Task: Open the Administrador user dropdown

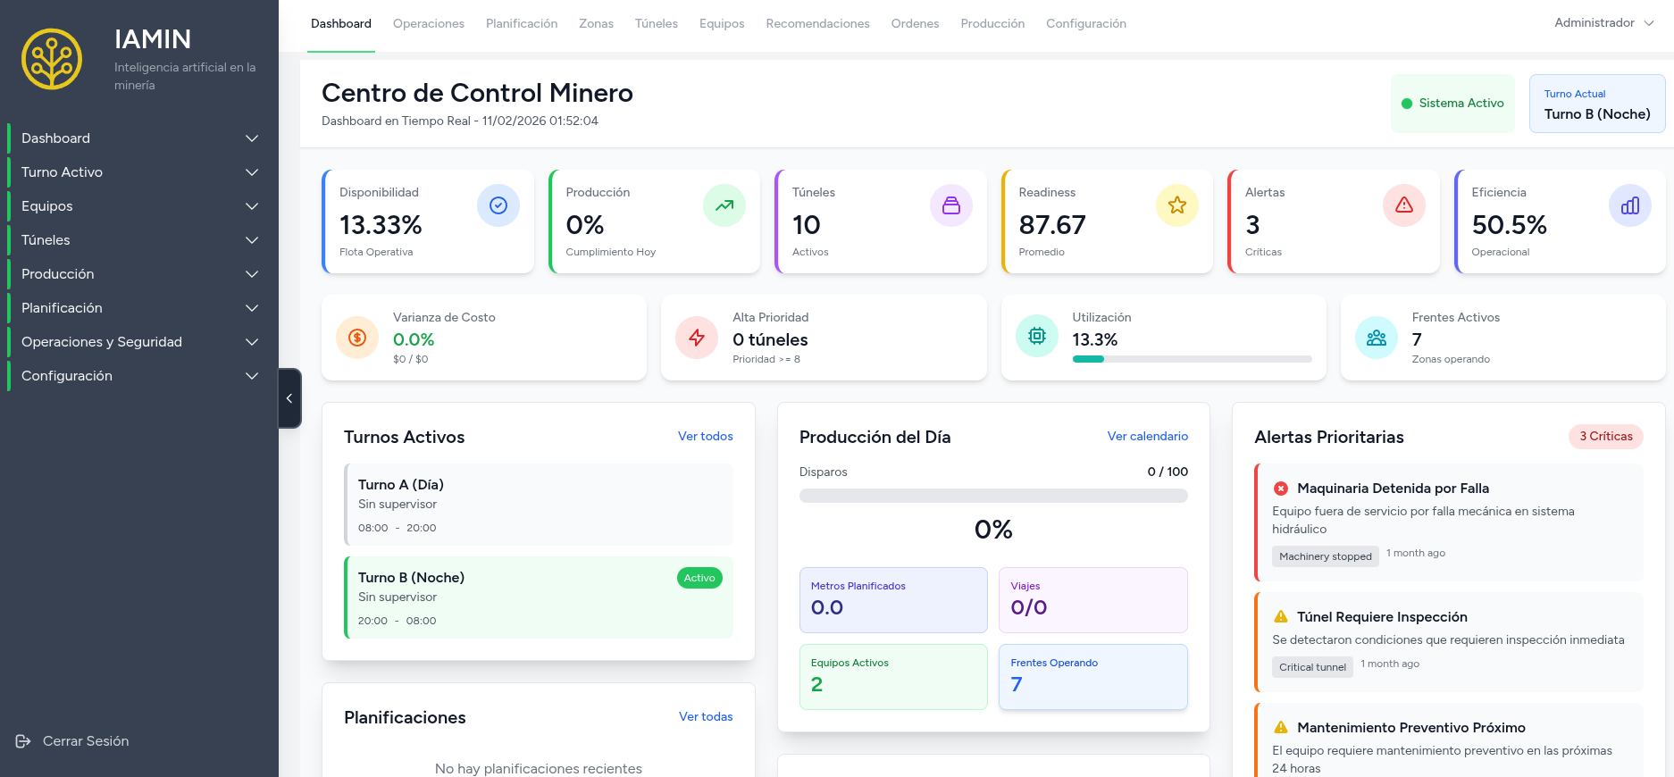Action: tap(1603, 23)
